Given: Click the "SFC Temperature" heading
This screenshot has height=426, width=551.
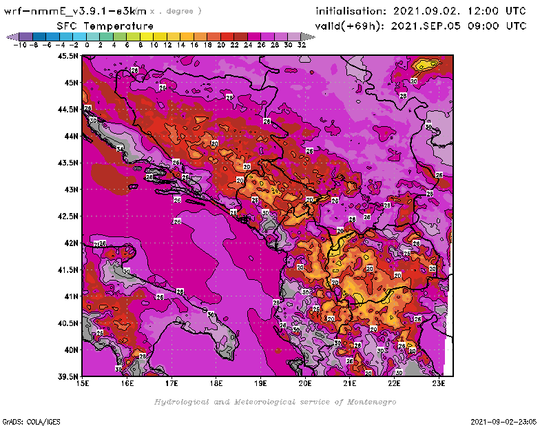Looking at the screenshot, I should click(x=105, y=26).
